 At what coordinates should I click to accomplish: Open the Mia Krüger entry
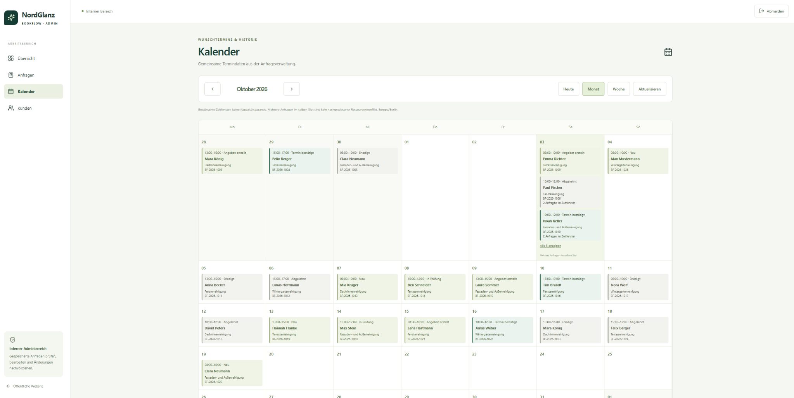coord(367,287)
